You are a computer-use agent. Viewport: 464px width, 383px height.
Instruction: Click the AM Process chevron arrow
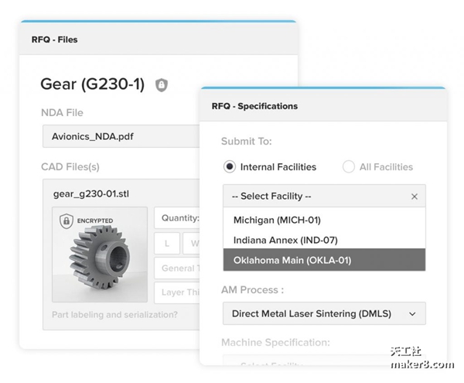tap(412, 313)
